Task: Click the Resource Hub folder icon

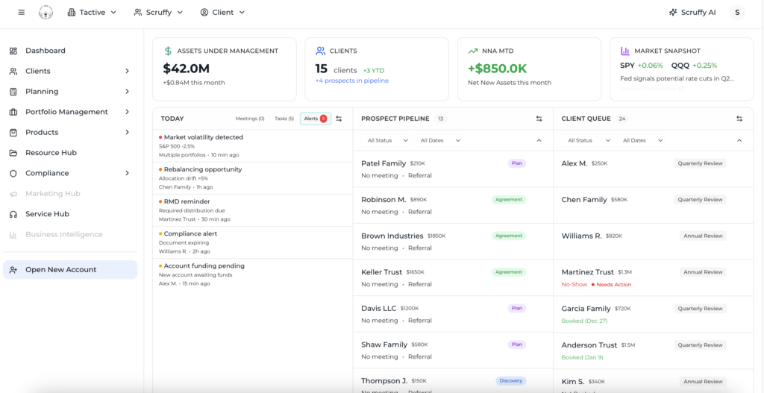Action: (x=13, y=153)
